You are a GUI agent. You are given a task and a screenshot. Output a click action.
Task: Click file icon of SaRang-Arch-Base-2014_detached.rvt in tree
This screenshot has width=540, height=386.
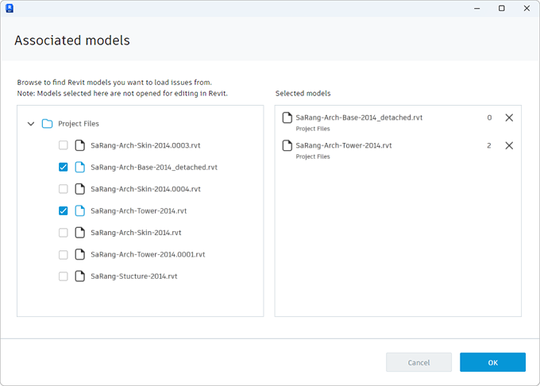point(79,168)
